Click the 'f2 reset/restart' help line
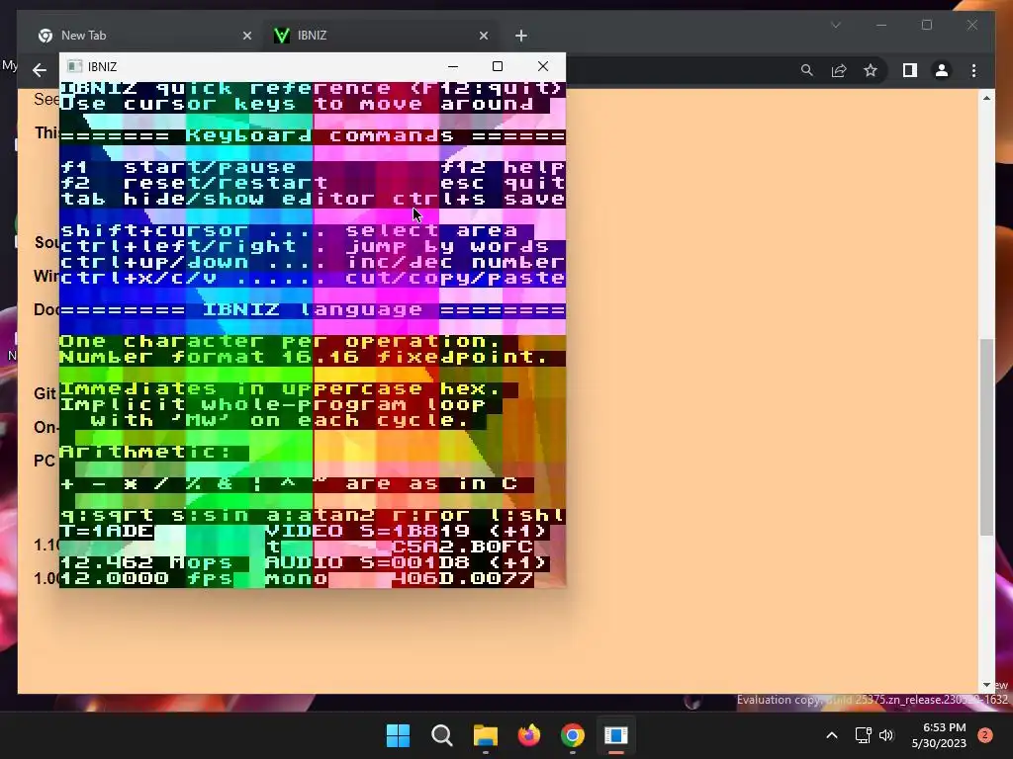This screenshot has height=759, width=1013. (194, 183)
